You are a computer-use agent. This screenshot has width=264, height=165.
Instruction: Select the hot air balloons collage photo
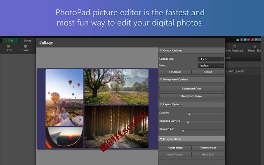[x=64, y=97]
